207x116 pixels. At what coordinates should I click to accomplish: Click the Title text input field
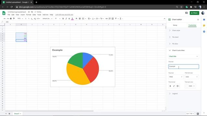(183, 67)
